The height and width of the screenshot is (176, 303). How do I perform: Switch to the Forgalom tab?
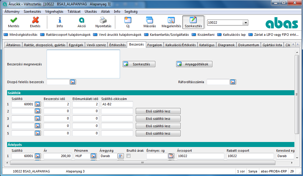[154, 45]
